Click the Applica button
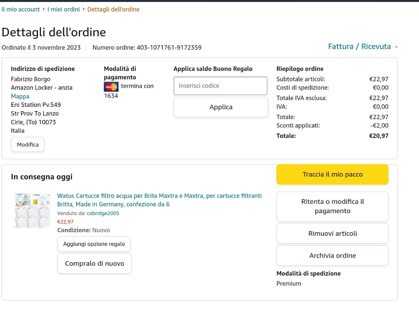This screenshot has height=311, width=419. tap(221, 107)
